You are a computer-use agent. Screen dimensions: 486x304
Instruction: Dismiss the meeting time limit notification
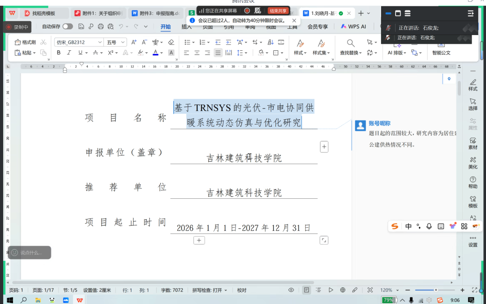pos(294,20)
